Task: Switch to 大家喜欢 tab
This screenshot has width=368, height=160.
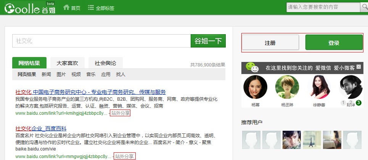Action: point(67,63)
